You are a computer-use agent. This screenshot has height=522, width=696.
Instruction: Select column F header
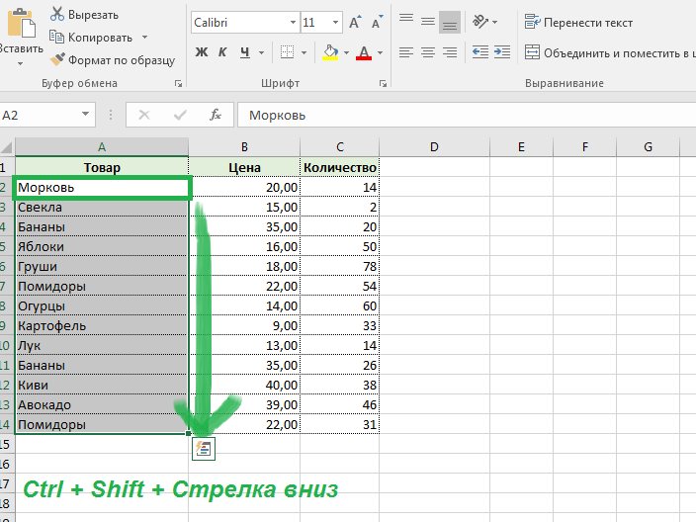585,147
